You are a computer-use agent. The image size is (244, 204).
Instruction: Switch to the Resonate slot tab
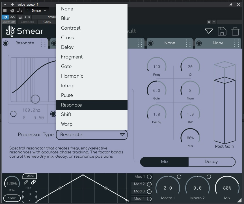pos(25,43)
